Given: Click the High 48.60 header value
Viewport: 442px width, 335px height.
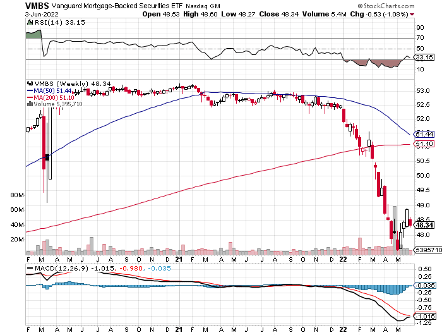Looking at the screenshot, I should tap(200, 14).
